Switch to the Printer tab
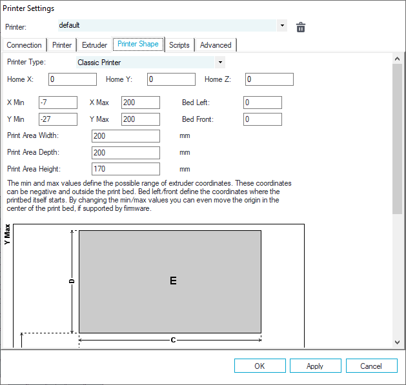 (62, 45)
